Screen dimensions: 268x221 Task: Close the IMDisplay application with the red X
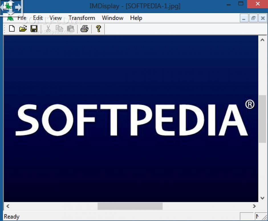257,4
